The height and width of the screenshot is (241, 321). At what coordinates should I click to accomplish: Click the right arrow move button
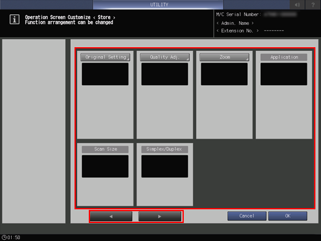tap(160, 216)
